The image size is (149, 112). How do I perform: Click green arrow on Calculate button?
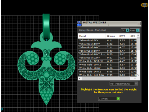click(118, 99)
